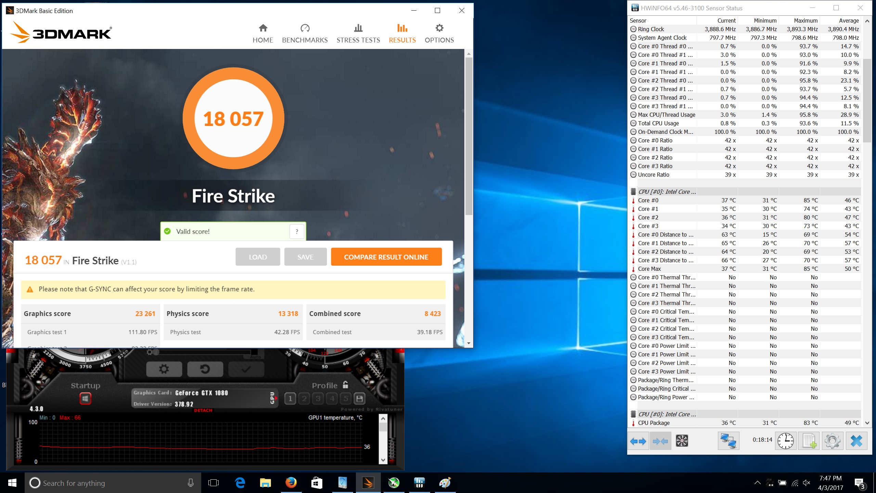Select the RESULTS tab

click(402, 34)
